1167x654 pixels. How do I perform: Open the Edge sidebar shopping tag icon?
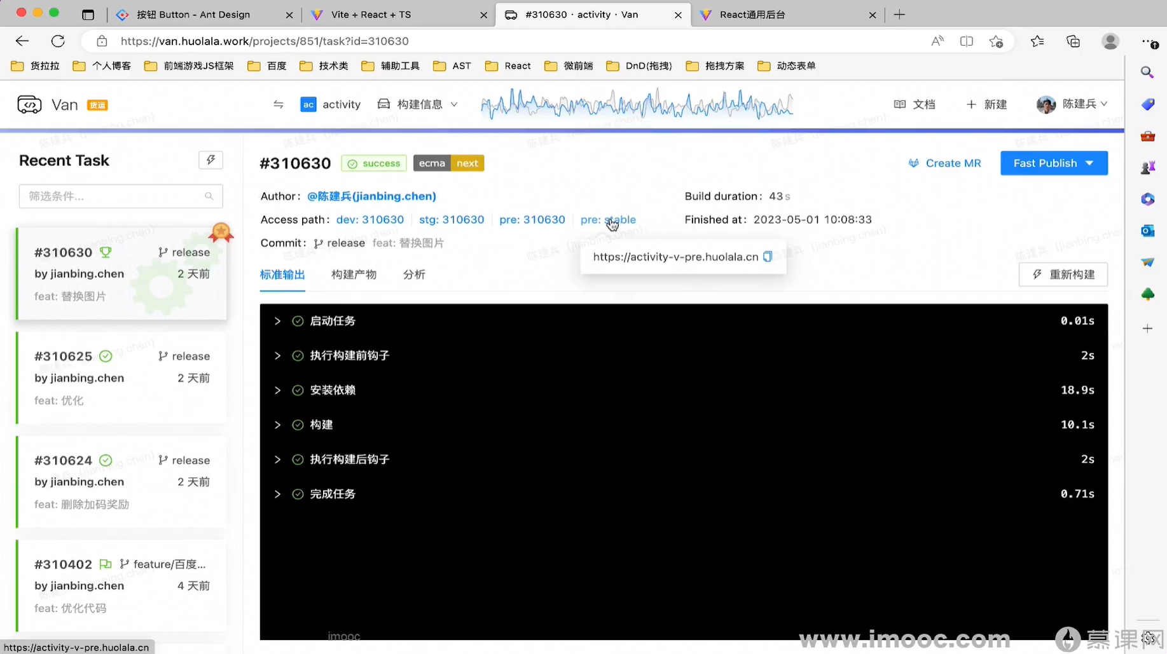1147,104
